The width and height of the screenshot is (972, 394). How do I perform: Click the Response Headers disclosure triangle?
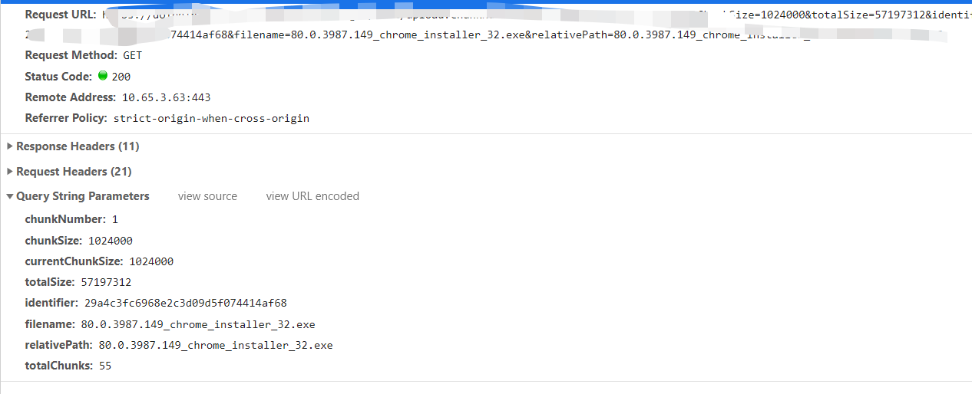(x=9, y=146)
